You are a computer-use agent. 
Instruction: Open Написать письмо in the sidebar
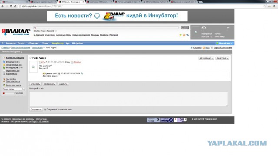[15, 58]
